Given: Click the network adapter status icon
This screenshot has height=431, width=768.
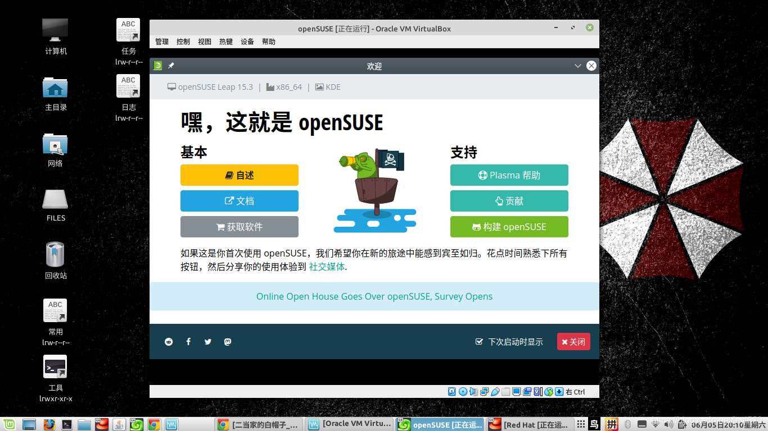Looking at the screenshot, I should 484,392.
